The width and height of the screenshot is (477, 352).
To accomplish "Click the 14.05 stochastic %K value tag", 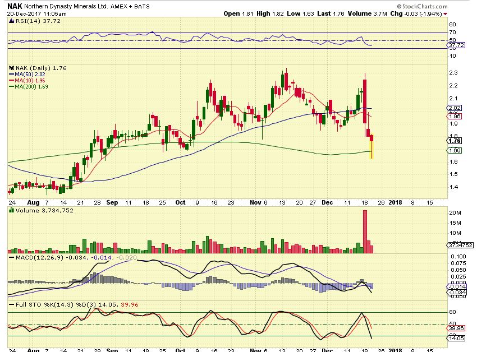I will pos(456,338).
